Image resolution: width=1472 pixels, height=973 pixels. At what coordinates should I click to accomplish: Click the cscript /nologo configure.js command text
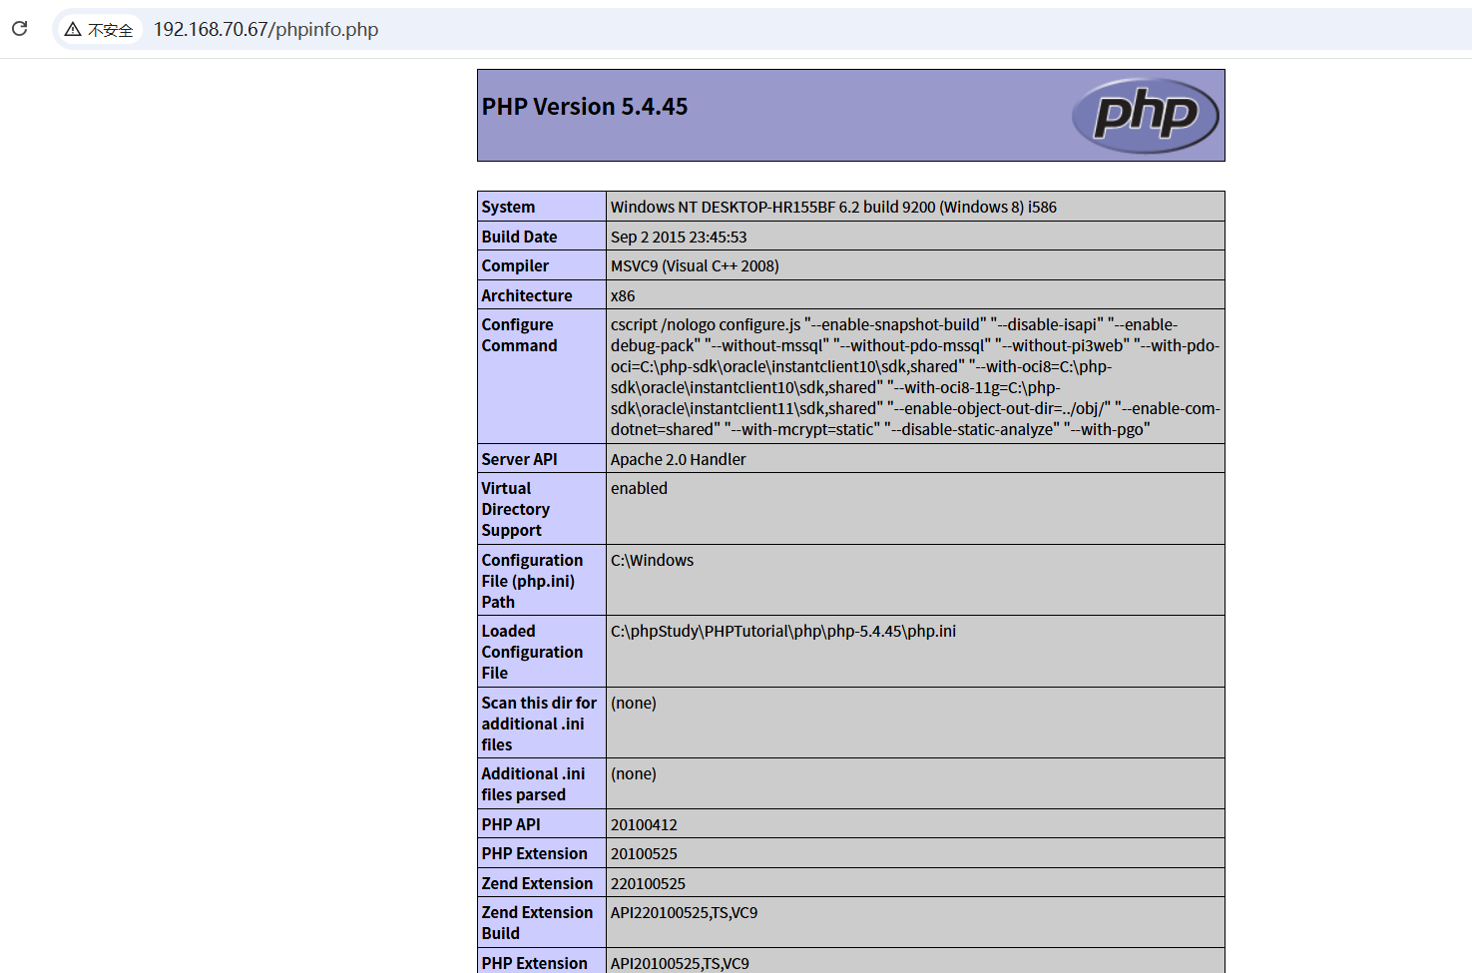[x=915, y=377]
